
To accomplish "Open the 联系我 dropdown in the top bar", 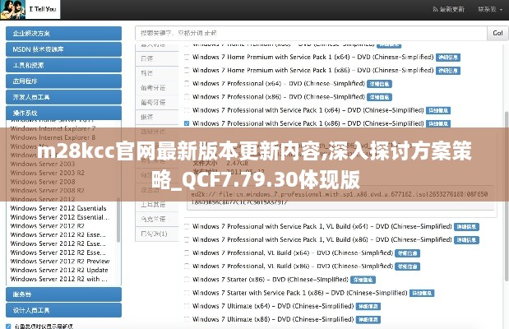I will 490,9.
